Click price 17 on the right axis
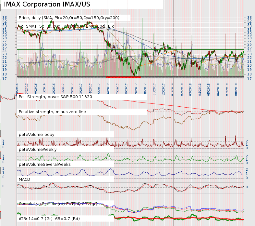The height and width of the screenshot is (226, 255). pyautogui.click(x=249, y=79)
